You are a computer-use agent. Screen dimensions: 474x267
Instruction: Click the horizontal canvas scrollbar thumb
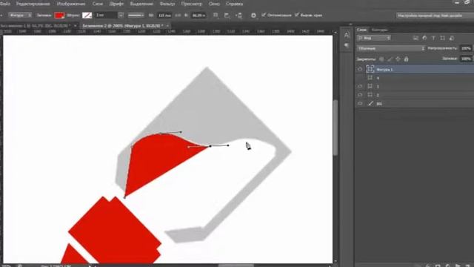pyautogui.click(x=236, y=266)
